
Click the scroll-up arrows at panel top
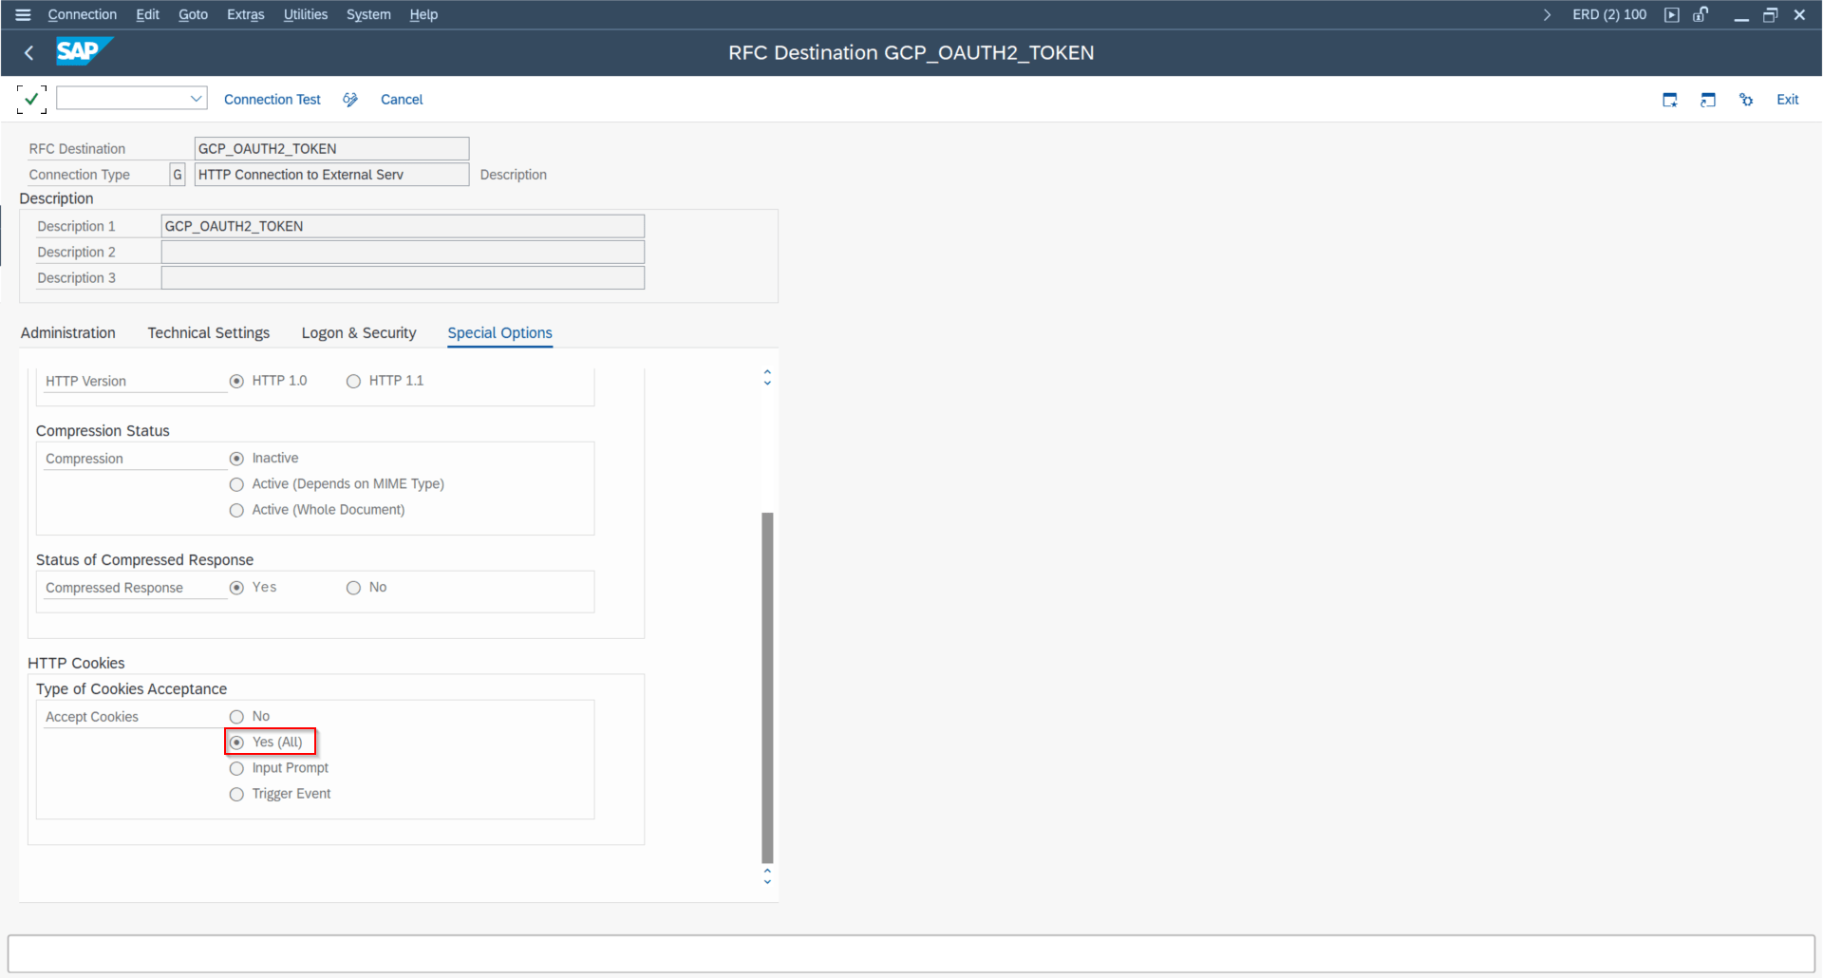[767, 377]
